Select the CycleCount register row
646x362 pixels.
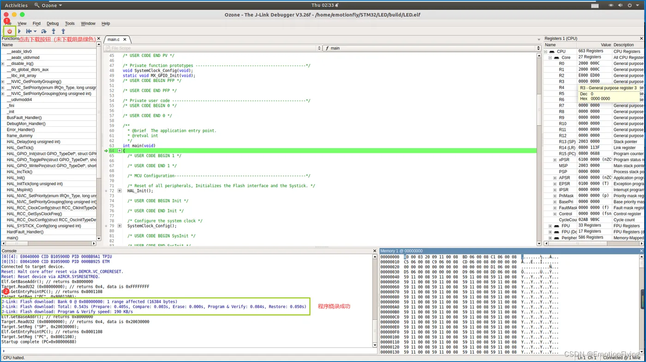[593, 220]
